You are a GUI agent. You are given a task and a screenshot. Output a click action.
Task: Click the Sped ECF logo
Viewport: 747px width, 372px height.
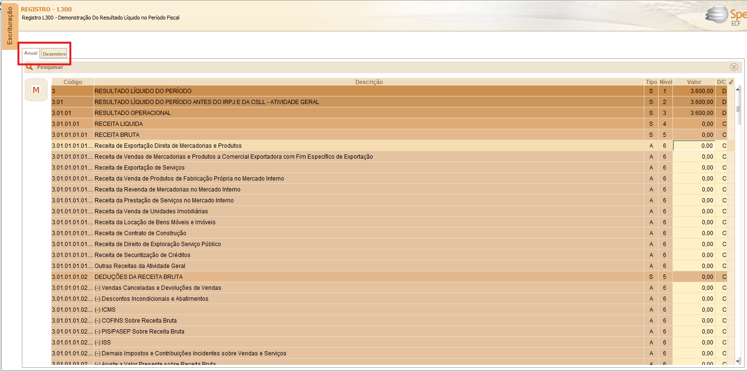[726, 15]
